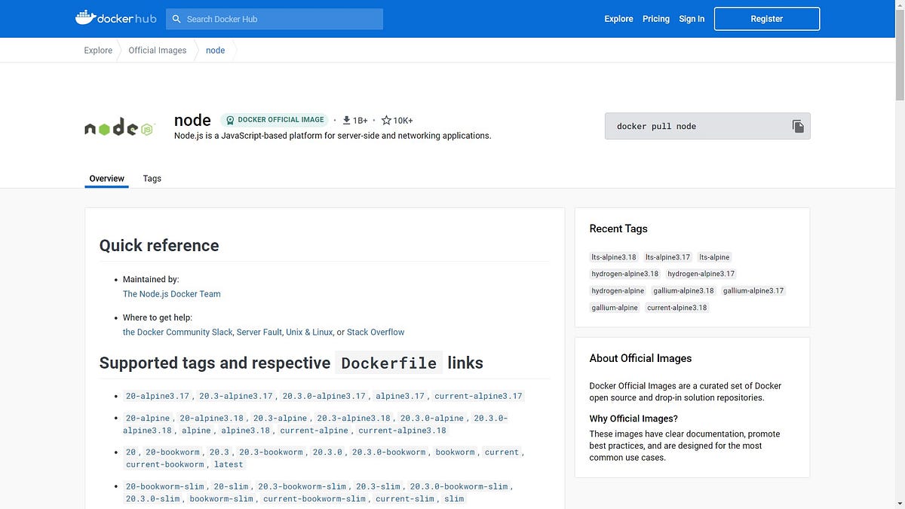Open the Pricing page
The image size is (905, 509).
[x=655, y=19]
